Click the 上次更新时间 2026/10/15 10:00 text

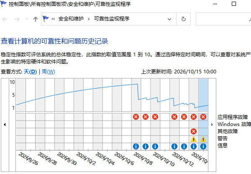[179, 72]
